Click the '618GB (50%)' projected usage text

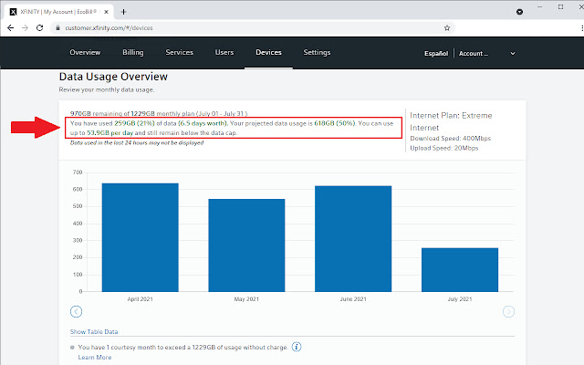pos(335,123)
